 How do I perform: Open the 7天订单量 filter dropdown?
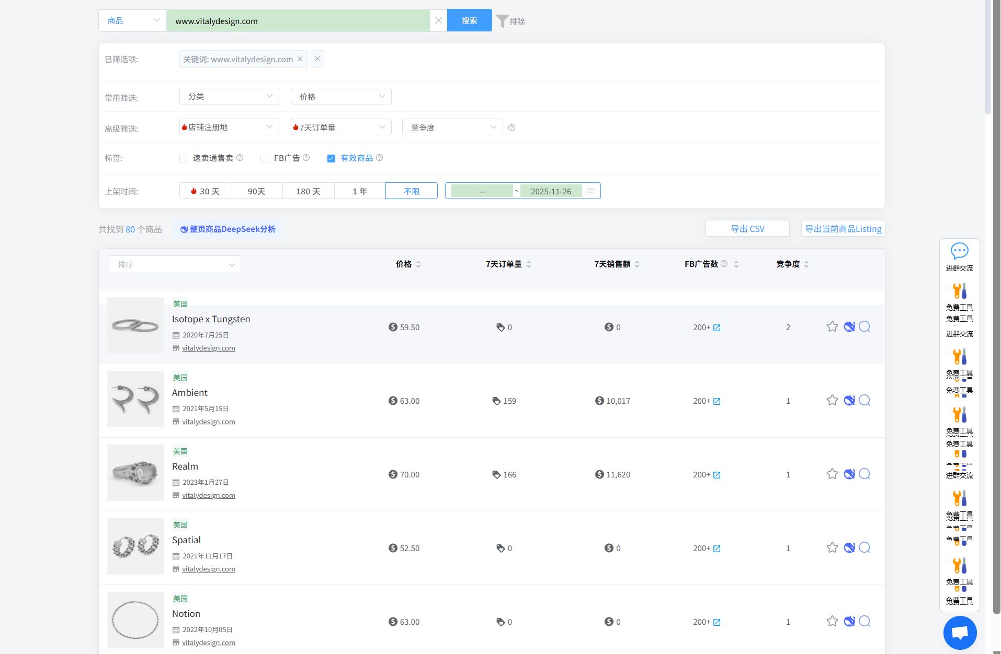point(341,127)
